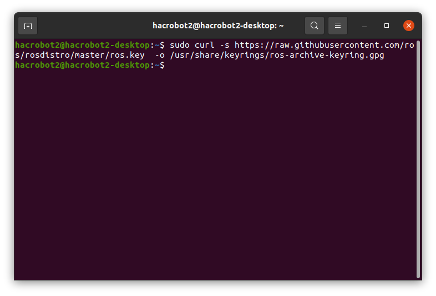The width and height of the screenshot is (436, 296).
Task: Click the window title 'hacrobot2@hacrobot2-desktop: ~'
Action: click(218, 26)
